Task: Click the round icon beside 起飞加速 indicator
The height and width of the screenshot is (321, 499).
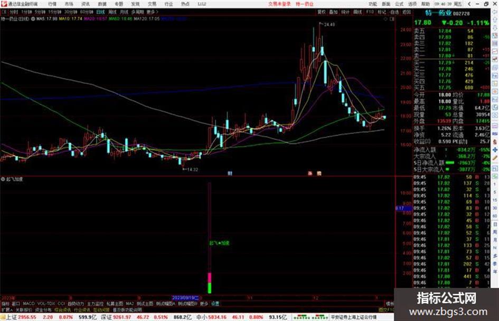Action: point(3,179)
